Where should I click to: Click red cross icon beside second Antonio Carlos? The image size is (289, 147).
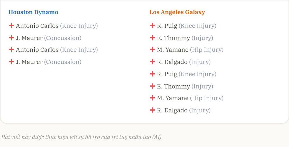tap(11, 49)
